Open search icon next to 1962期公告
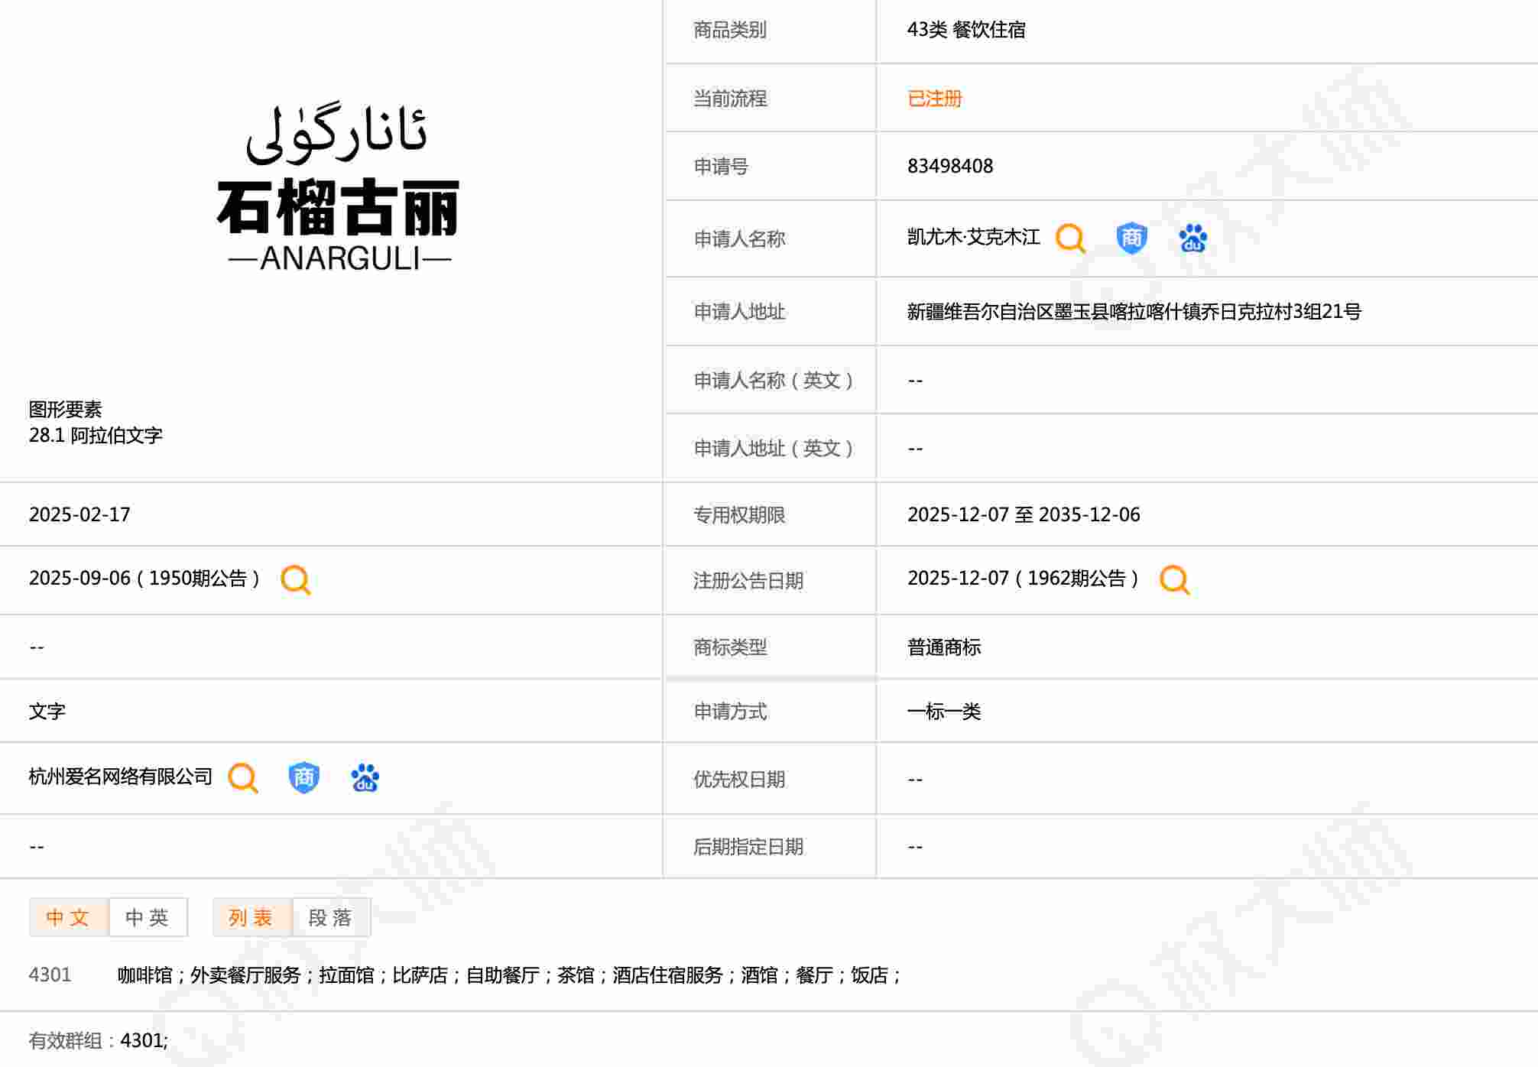1538x1067 pixels. point(1174,579)
